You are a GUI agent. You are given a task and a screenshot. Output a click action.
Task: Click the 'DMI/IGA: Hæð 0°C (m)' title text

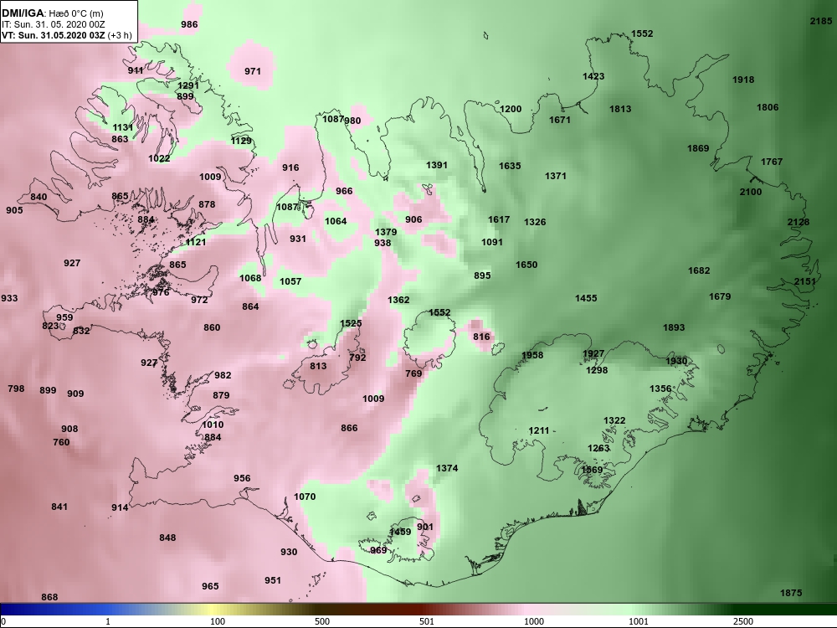(x=52, y=13)
